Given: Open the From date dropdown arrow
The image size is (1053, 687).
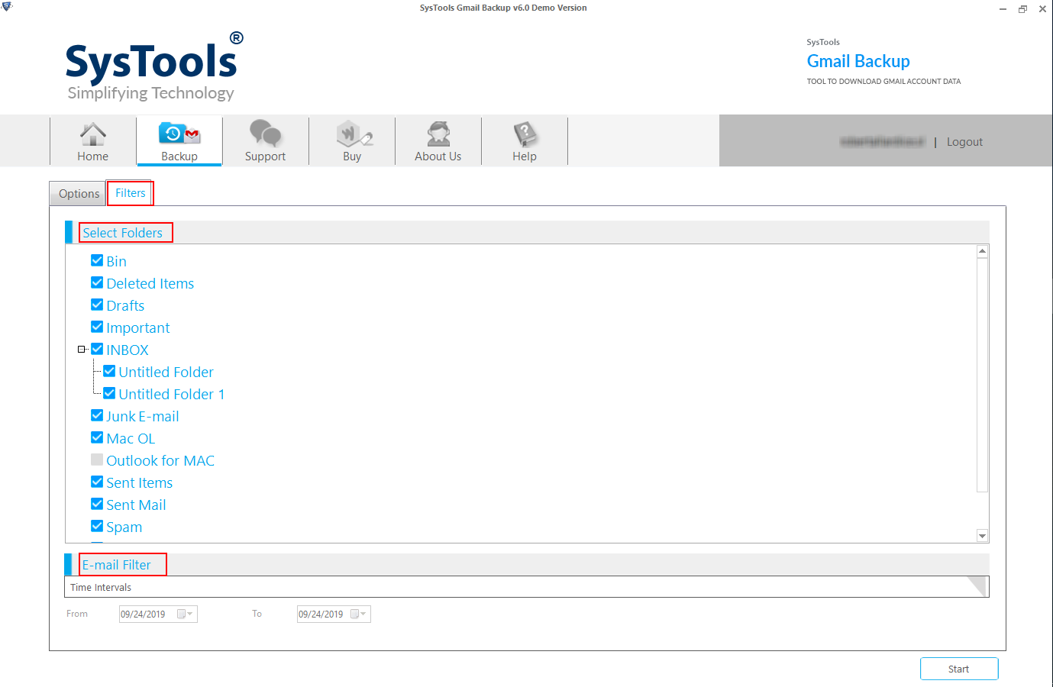Looking at the screenshot, I should [x=190, y=614].
